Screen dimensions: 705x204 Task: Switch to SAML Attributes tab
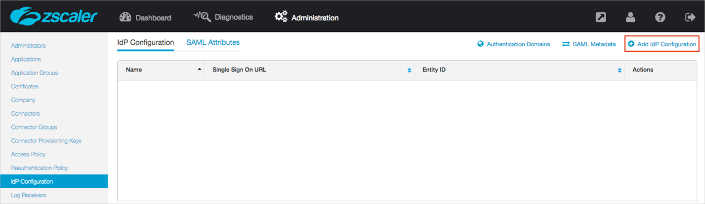[x=213, y=42]
